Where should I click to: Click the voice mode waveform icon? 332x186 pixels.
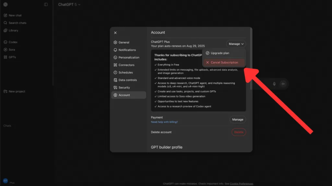click(x=283, y=84)
